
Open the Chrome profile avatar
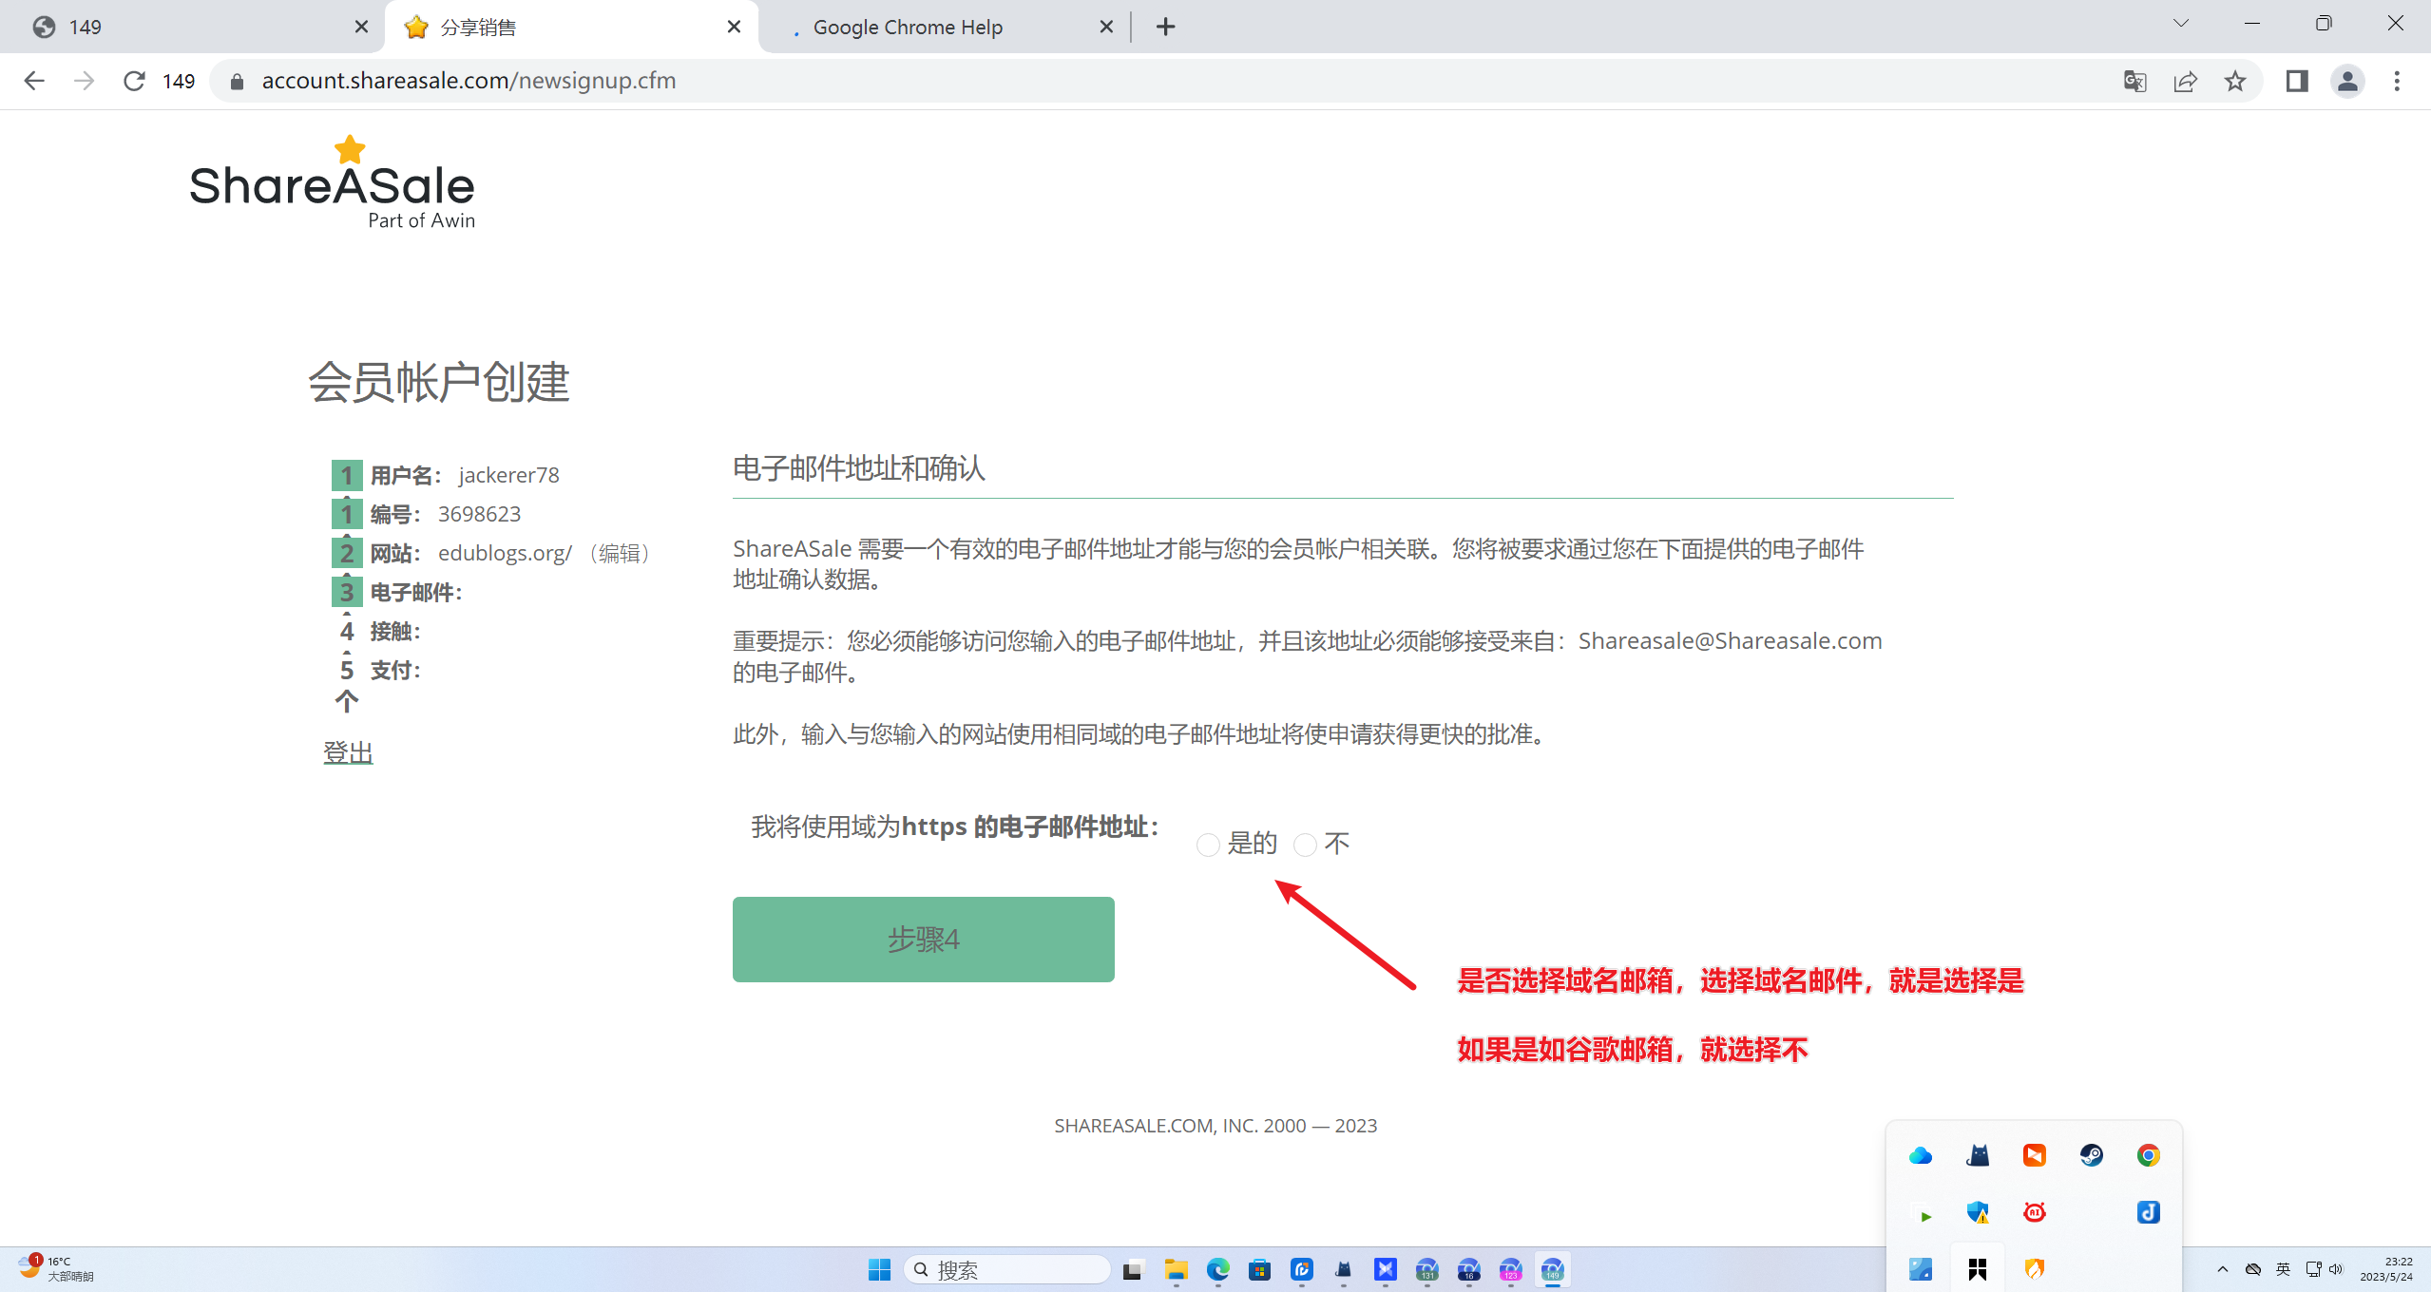tap(2347, 81)
